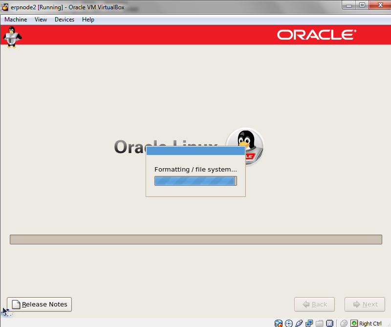
Task: Maximize the VirtualBox window
Action: coord(362,5)
